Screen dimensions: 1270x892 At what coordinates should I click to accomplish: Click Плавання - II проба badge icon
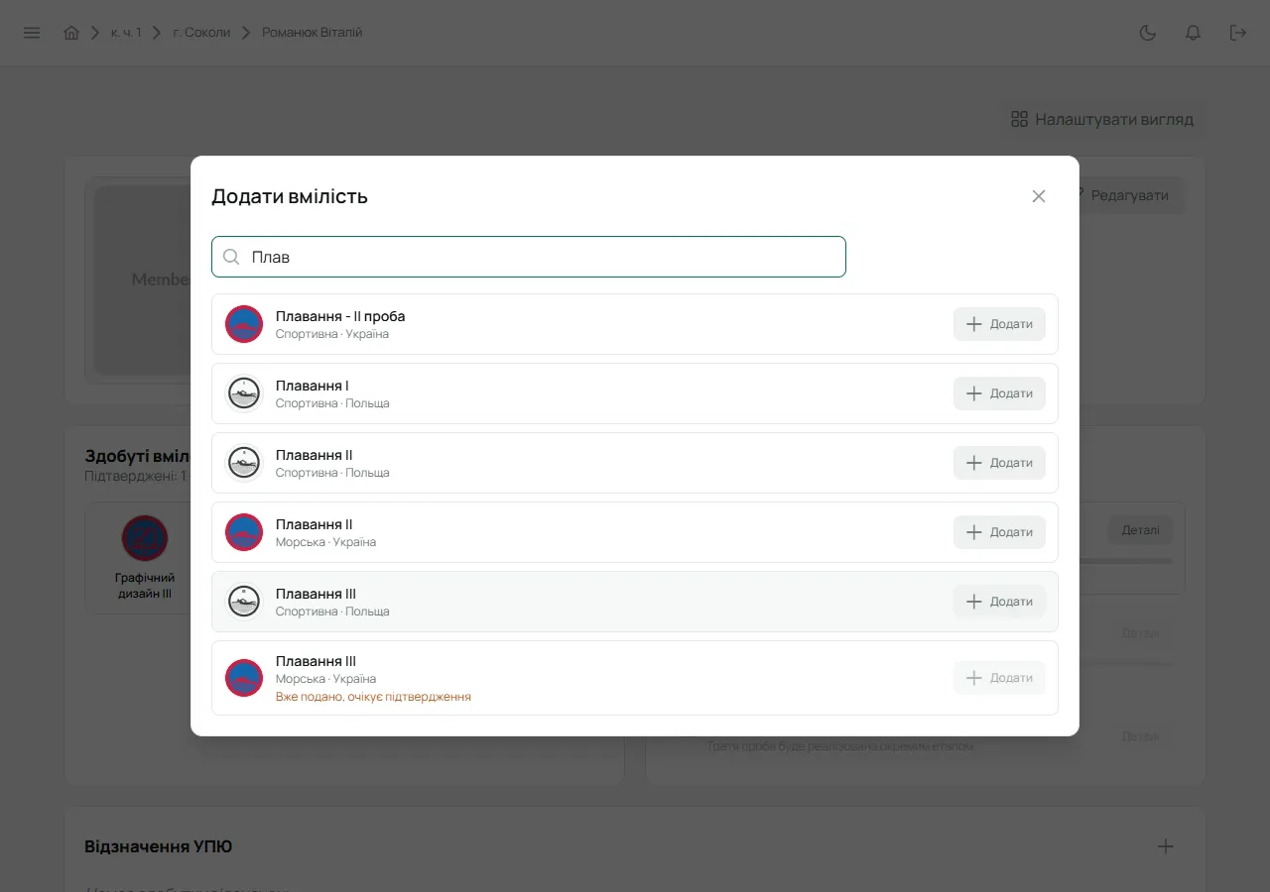(244, 324)
